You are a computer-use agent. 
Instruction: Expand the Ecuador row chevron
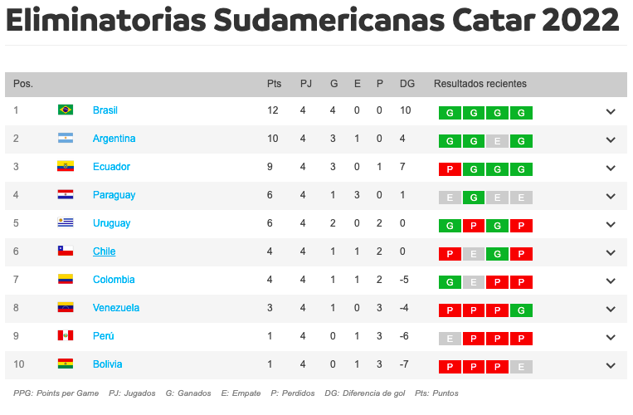pos(611,168)
